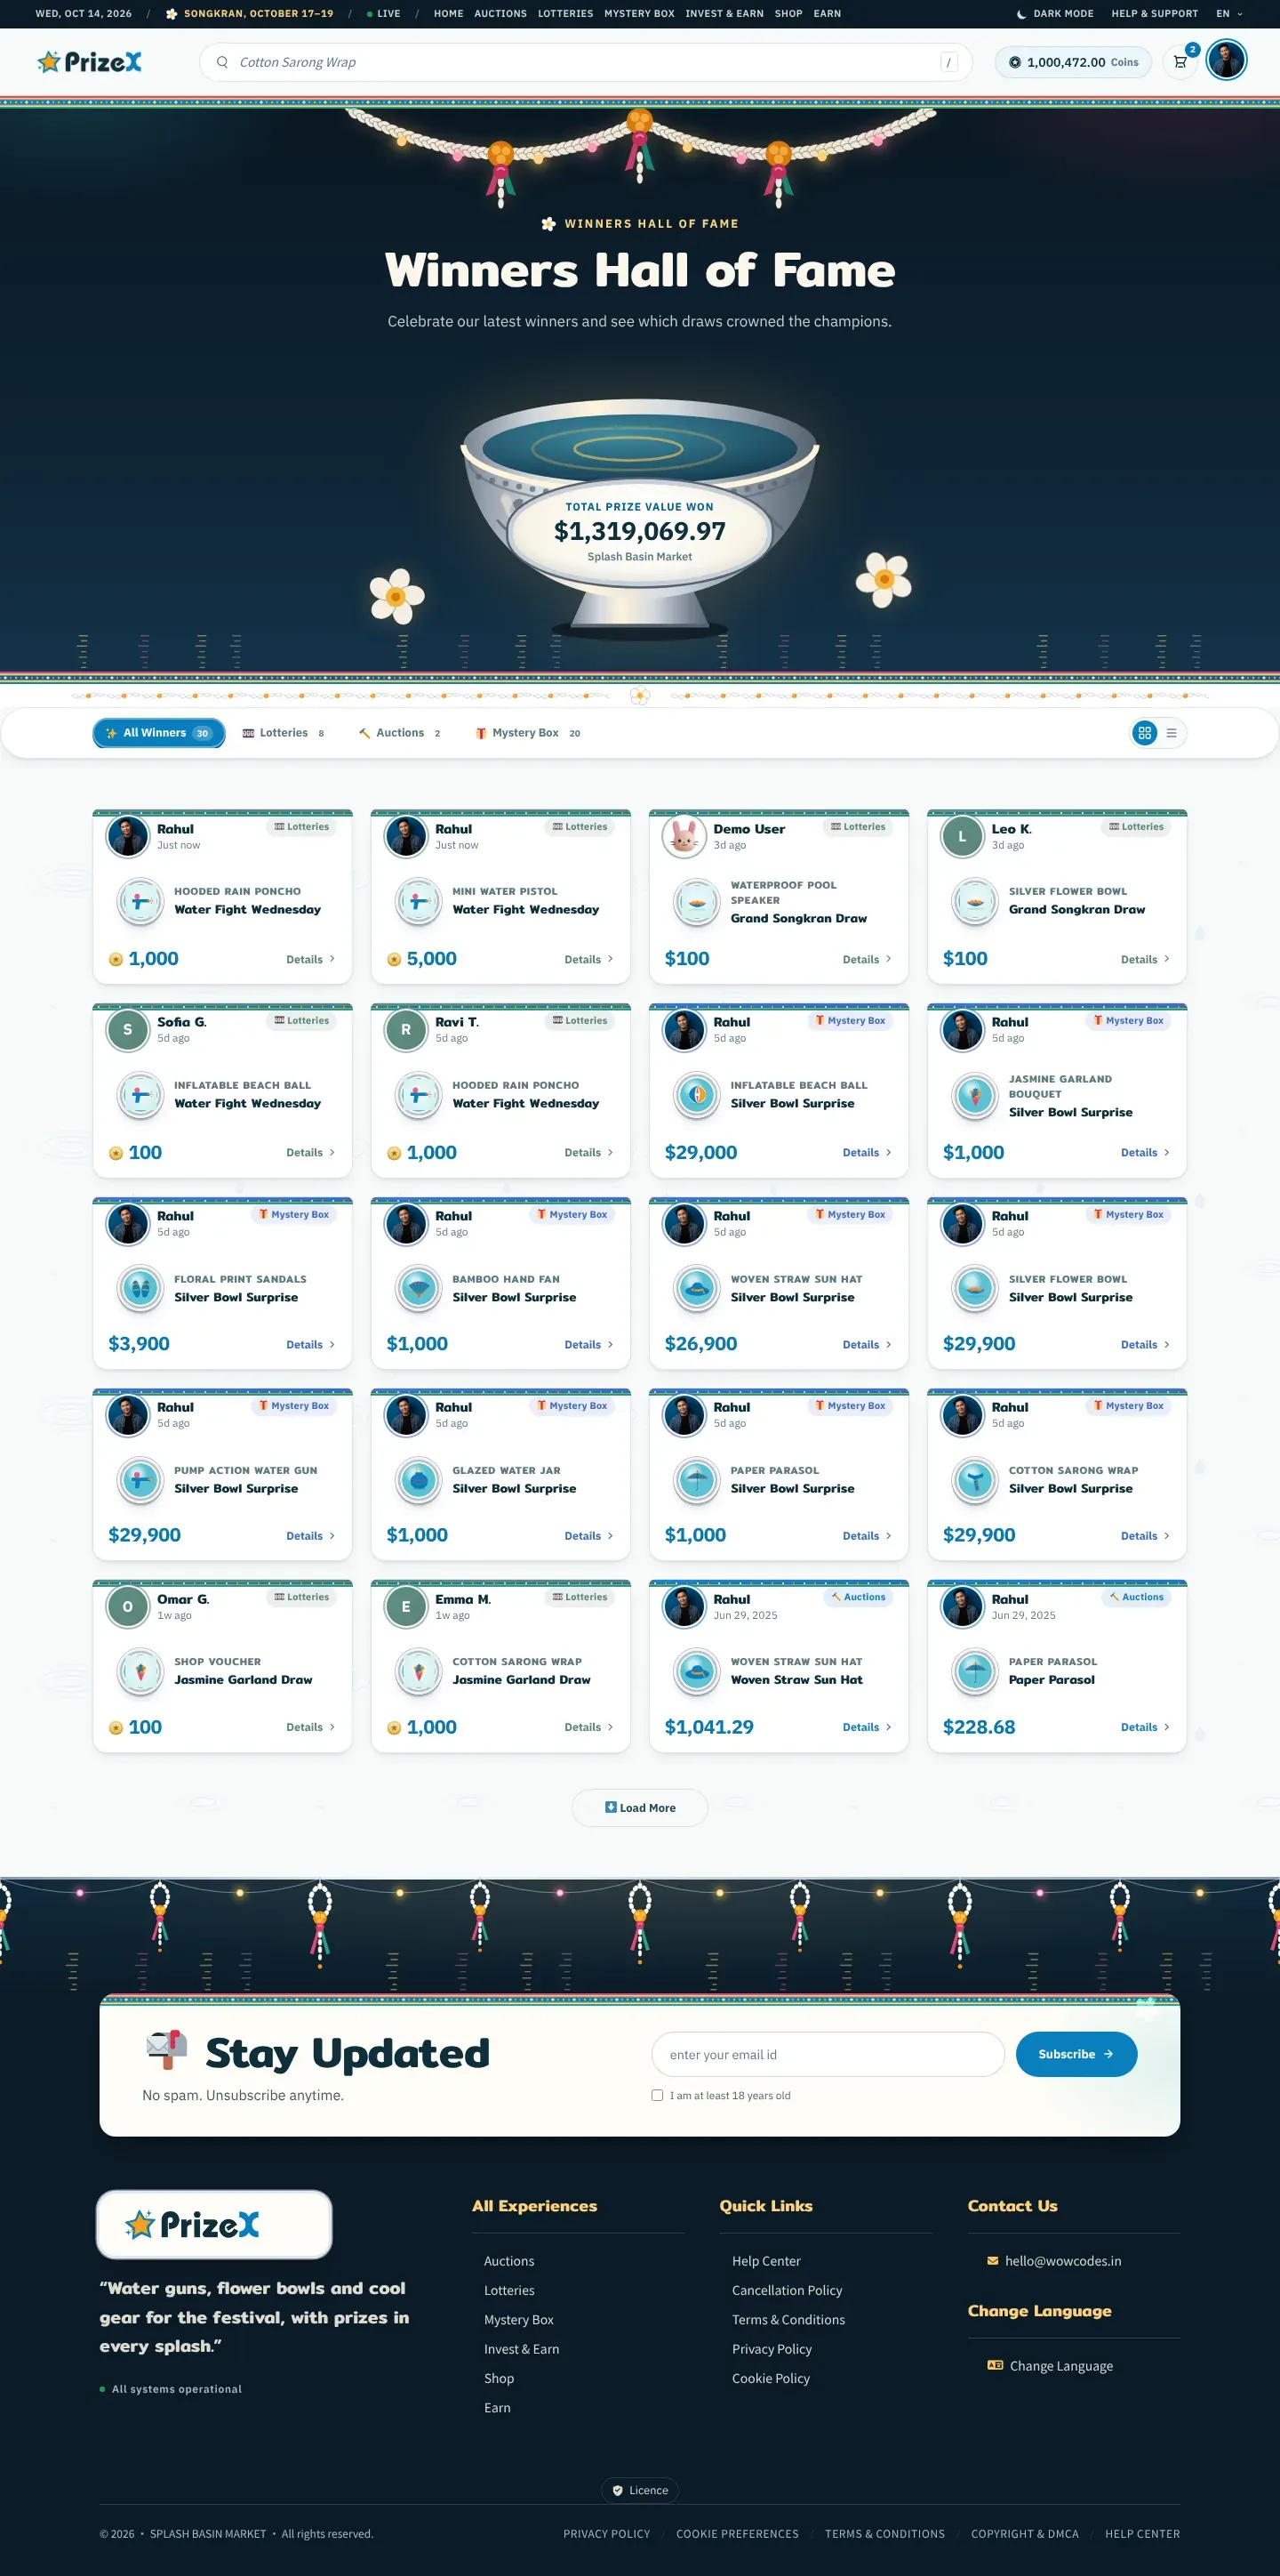Click the search magnifier icon

(x=222, y=62)
